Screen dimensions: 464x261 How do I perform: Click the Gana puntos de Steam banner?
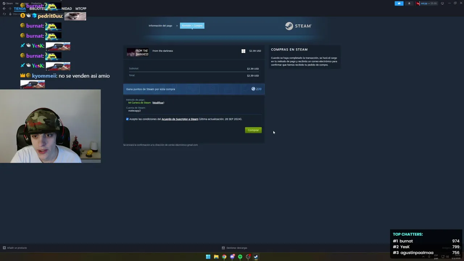(x=194, y=89)
